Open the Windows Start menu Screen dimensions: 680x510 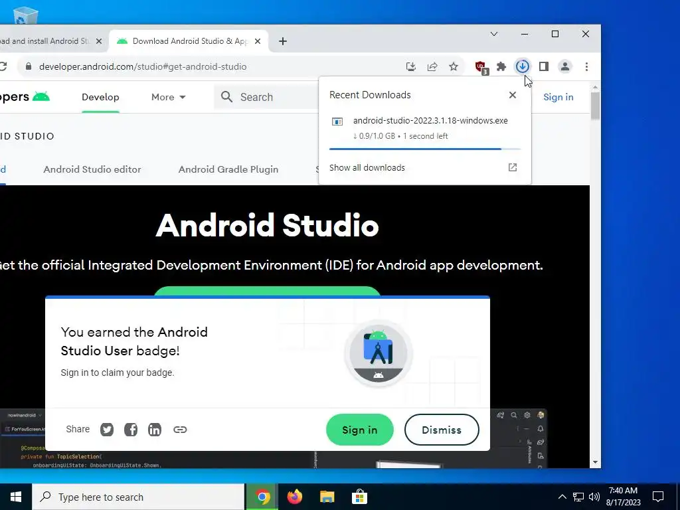click(16, 497)
